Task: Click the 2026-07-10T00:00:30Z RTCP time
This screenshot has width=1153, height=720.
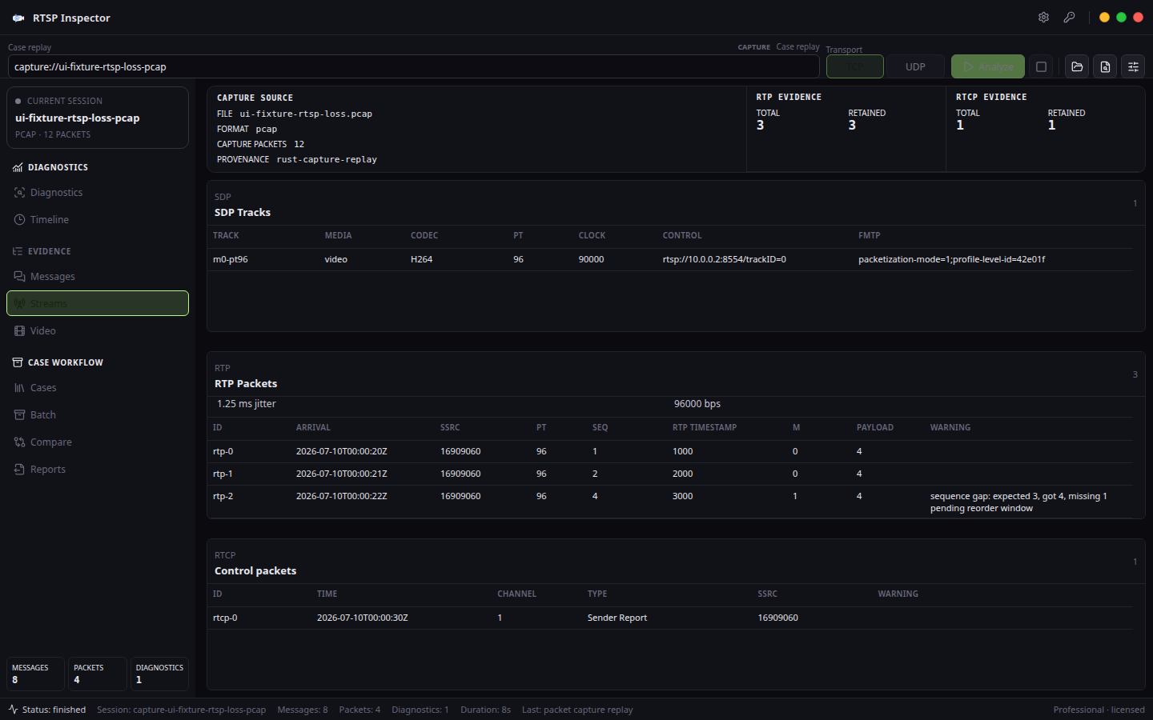Action: click(x=363, y=618)
